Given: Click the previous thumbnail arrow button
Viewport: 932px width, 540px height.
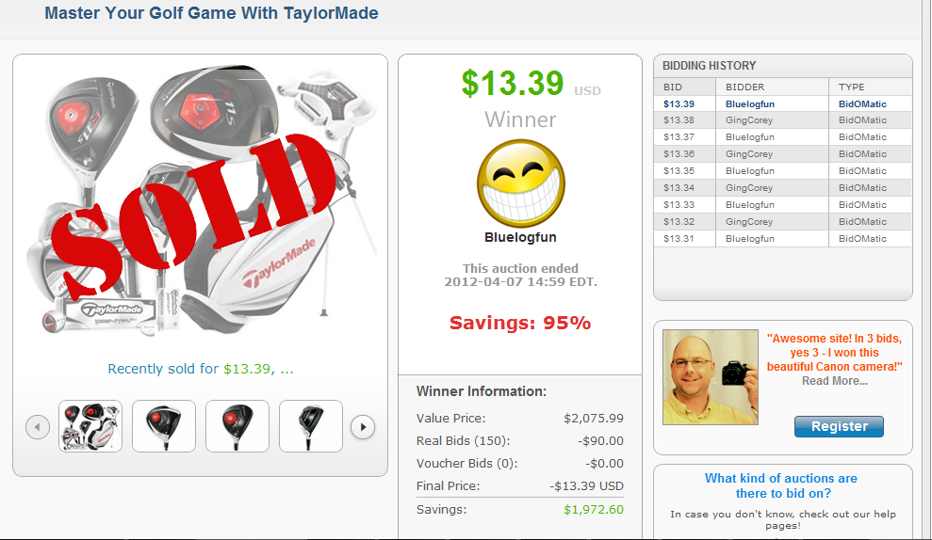Looking at the screenshot, I should click(37, 427).
